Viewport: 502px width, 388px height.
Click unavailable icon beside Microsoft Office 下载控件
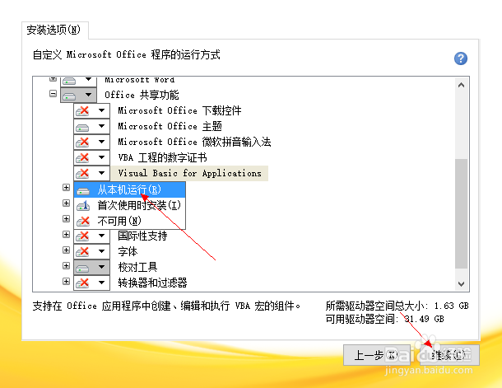coord(82,111)
